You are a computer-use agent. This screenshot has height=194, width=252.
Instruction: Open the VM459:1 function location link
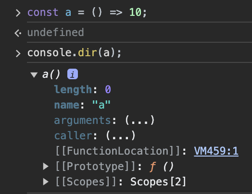[x=216, y=151]
